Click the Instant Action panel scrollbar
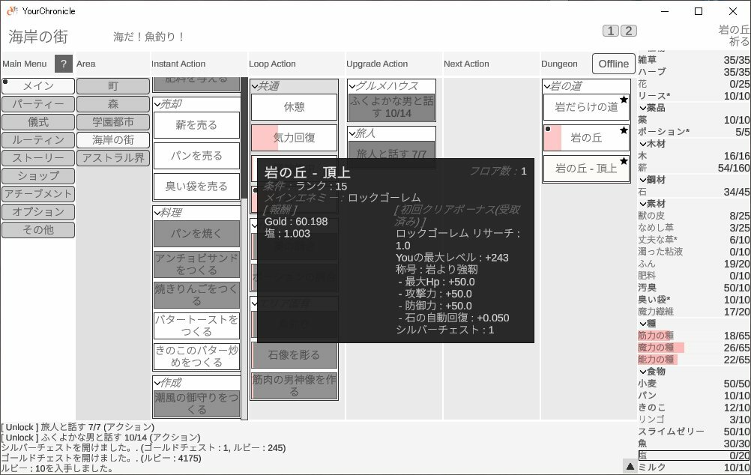The height and width of the screenshot is (475, 751). click(244, 136)
